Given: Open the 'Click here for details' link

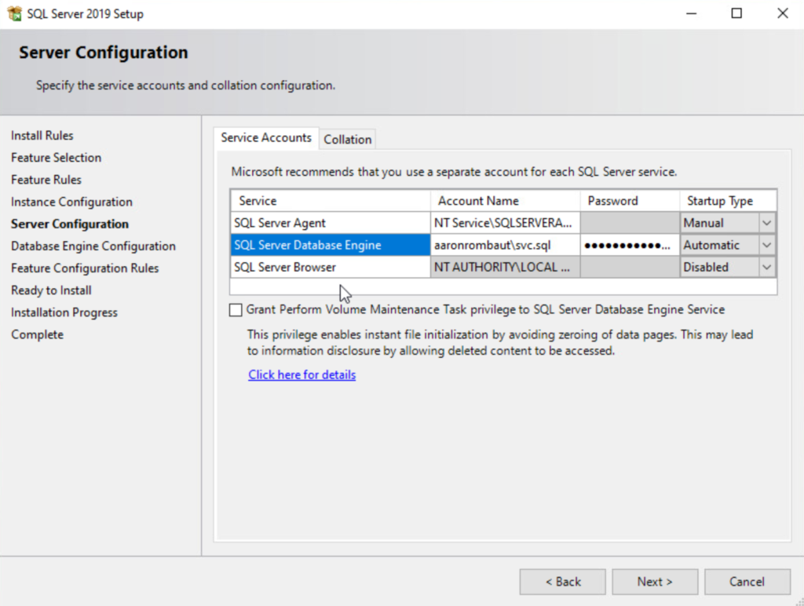Looking at the screenshot, I should click(301, 375).
